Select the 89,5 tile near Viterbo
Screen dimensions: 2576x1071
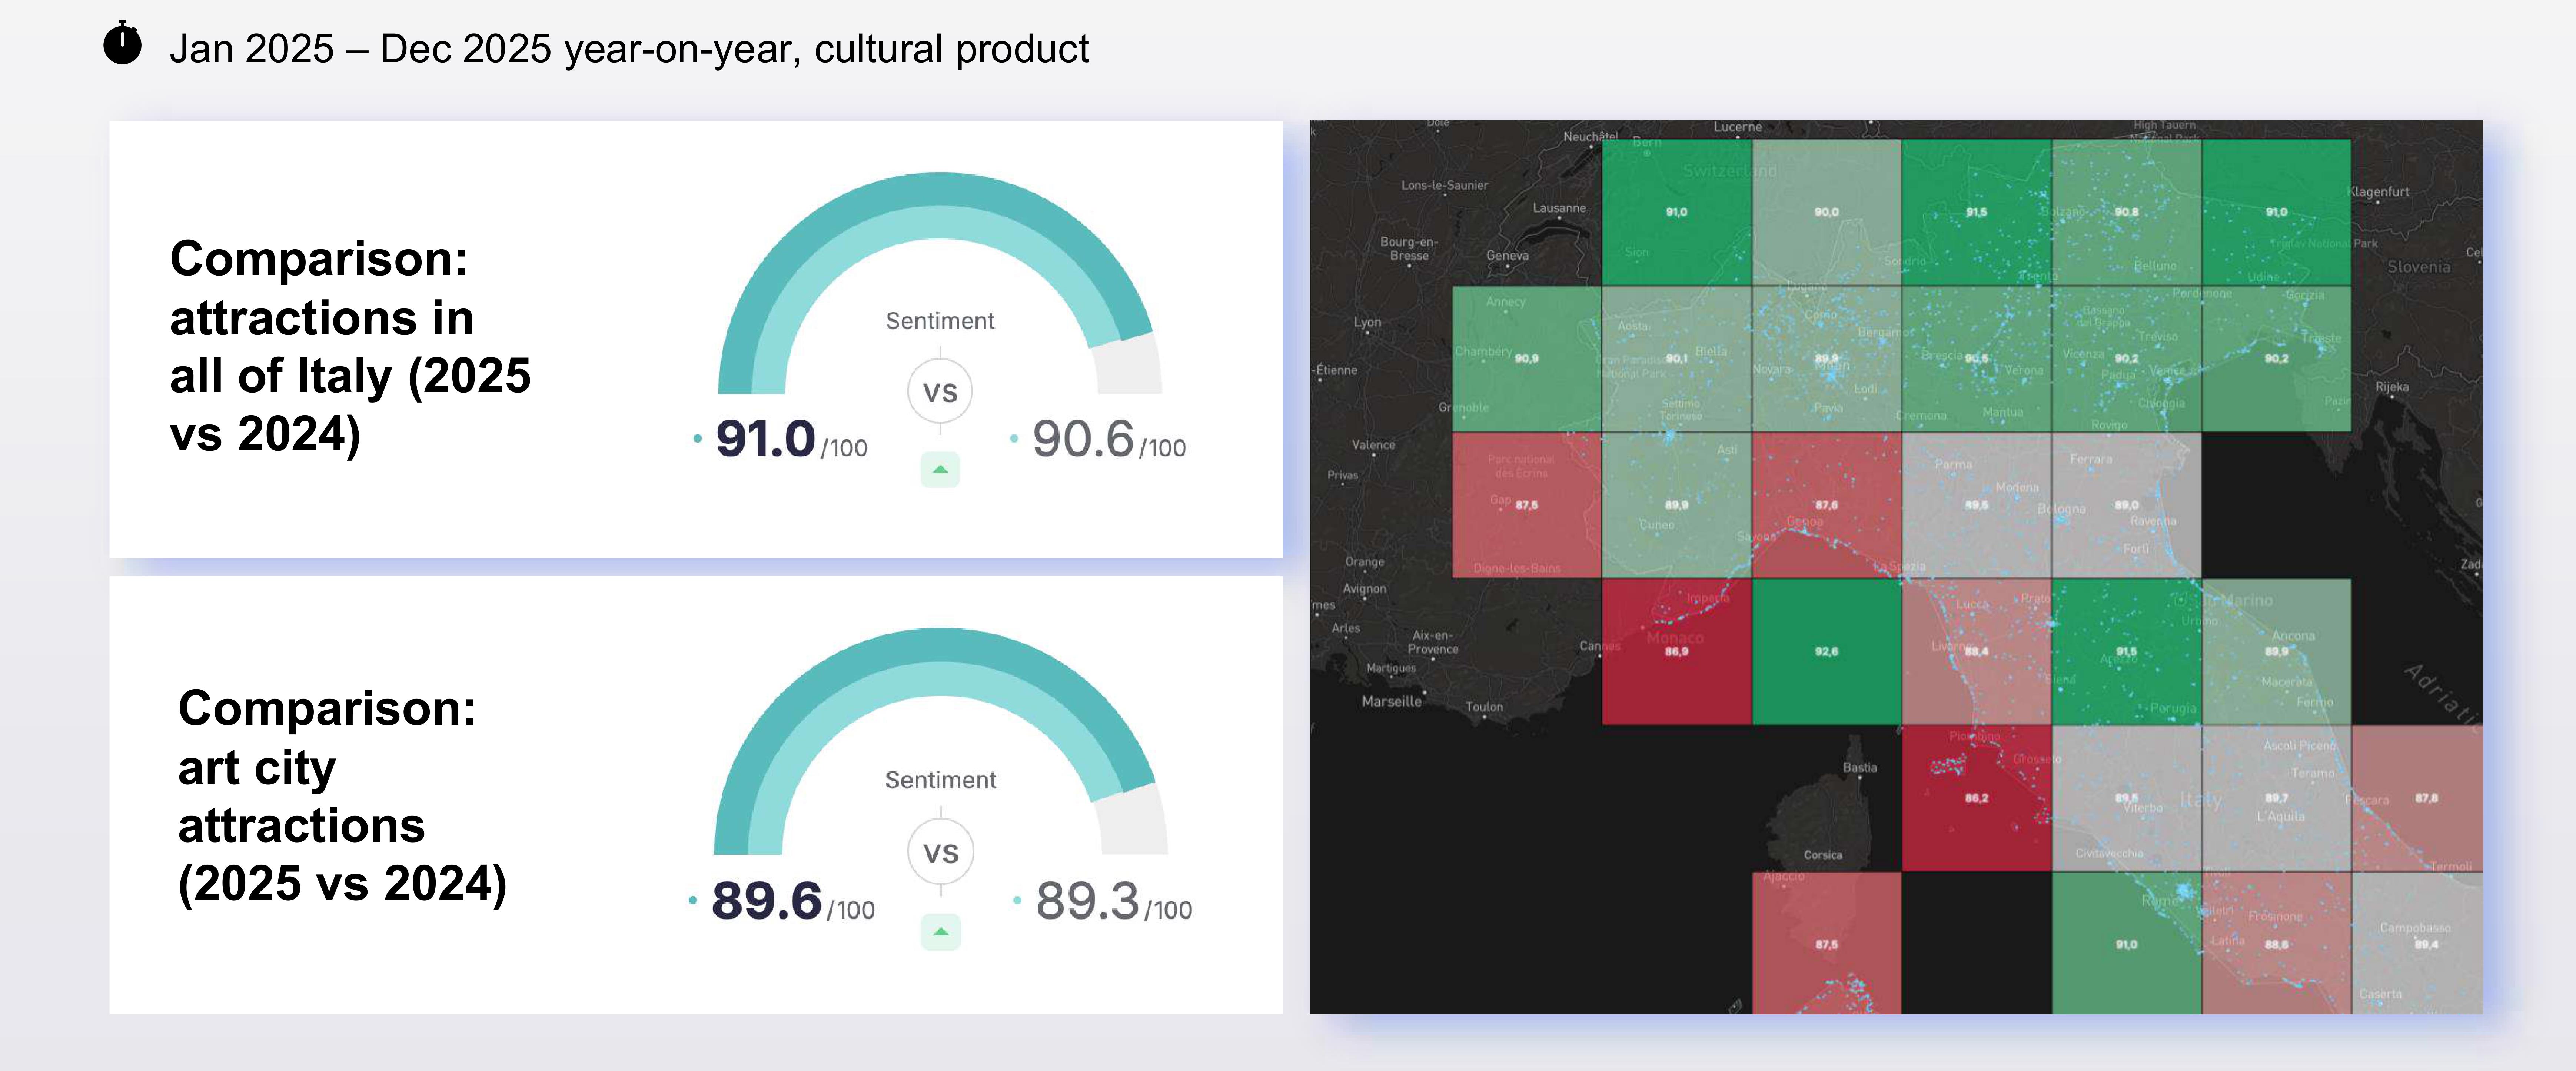tap(2127, 798)
